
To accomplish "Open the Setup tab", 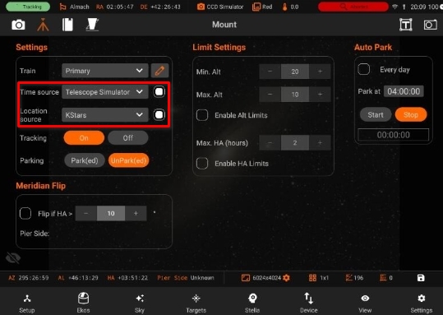I will [27, 303].
